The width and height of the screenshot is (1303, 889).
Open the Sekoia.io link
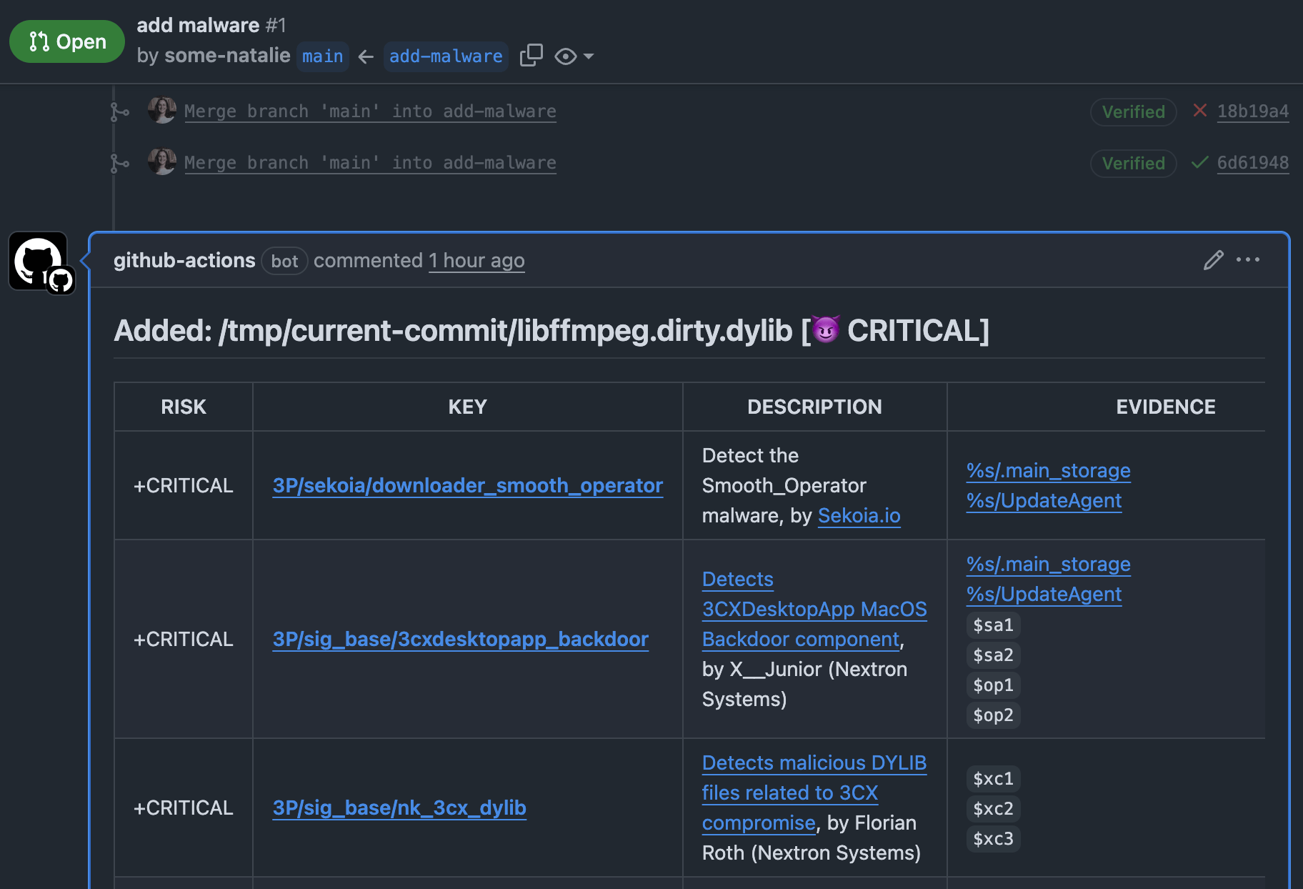click(x=859, y=516)
